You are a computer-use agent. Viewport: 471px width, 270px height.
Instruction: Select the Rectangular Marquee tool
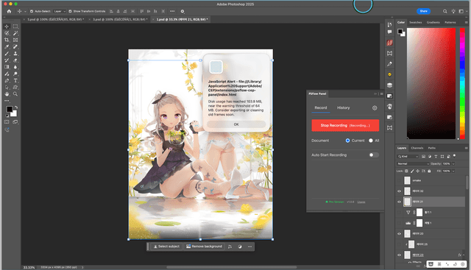(15, 26)
